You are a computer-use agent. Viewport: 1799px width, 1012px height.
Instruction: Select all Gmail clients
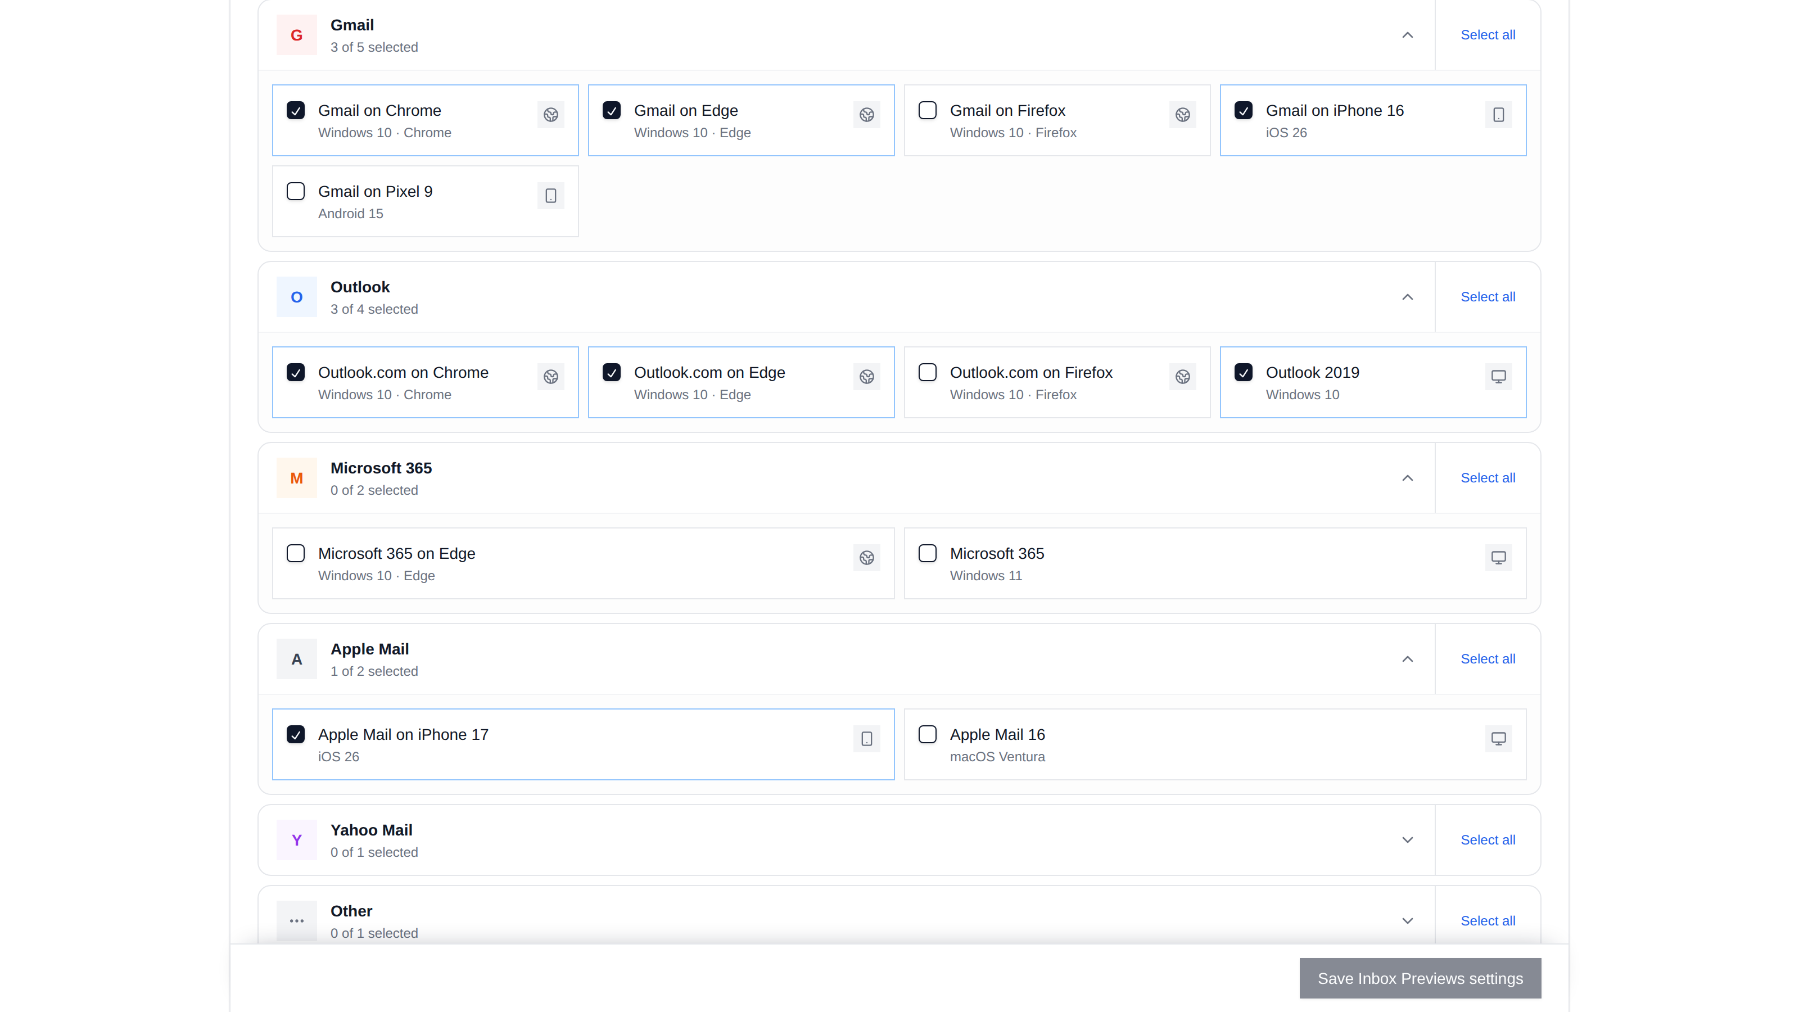click(1488, 35)
